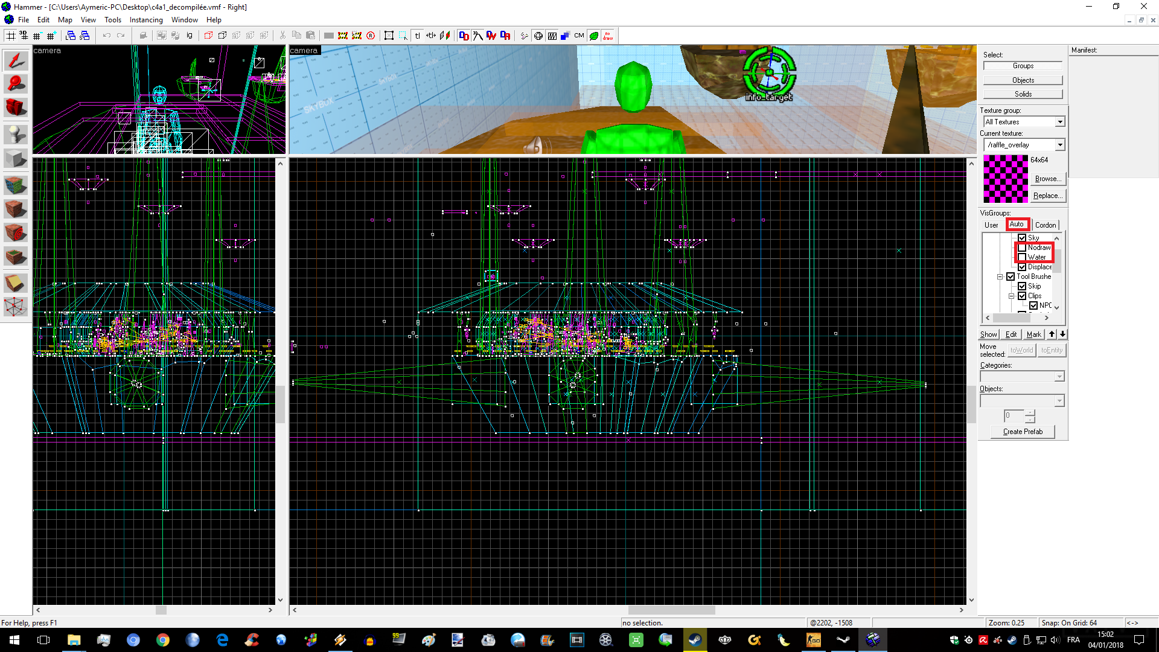Select the Vertex manipulation tool

[x=16, y=307]
